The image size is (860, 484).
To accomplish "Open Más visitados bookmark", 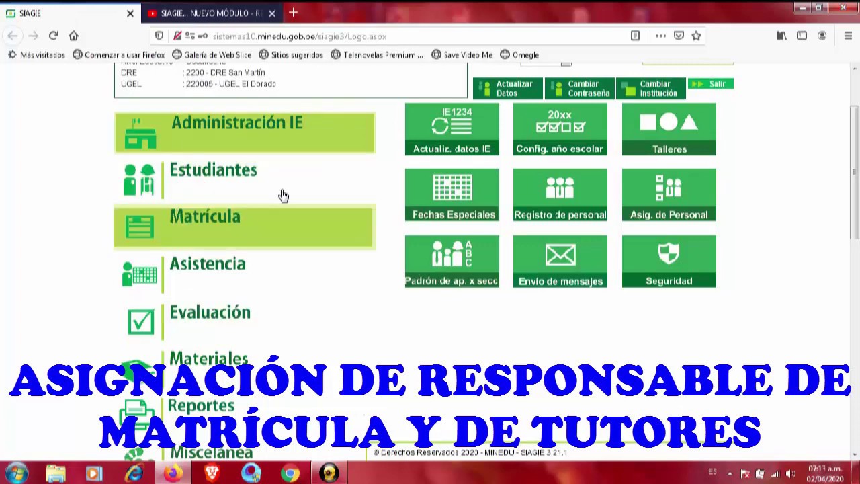I will tap(36, 55).
